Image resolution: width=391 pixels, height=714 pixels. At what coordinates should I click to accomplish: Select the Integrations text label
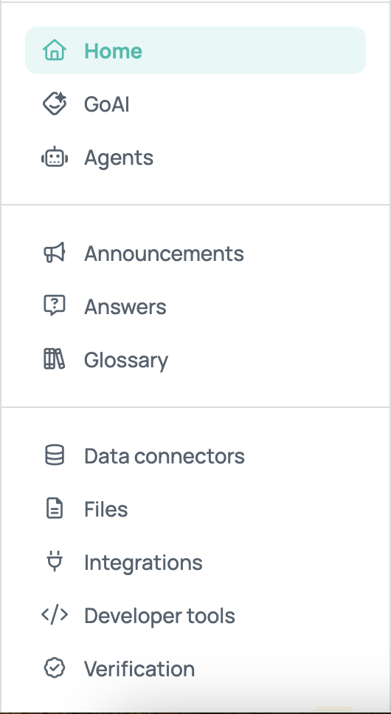point(143,563)
